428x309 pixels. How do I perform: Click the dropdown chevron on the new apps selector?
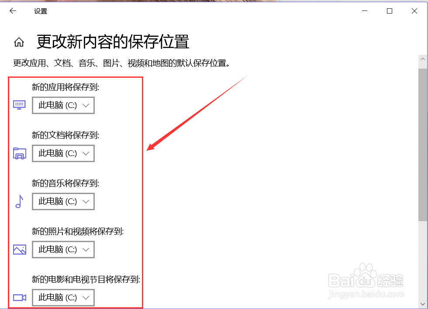[86, 105]
